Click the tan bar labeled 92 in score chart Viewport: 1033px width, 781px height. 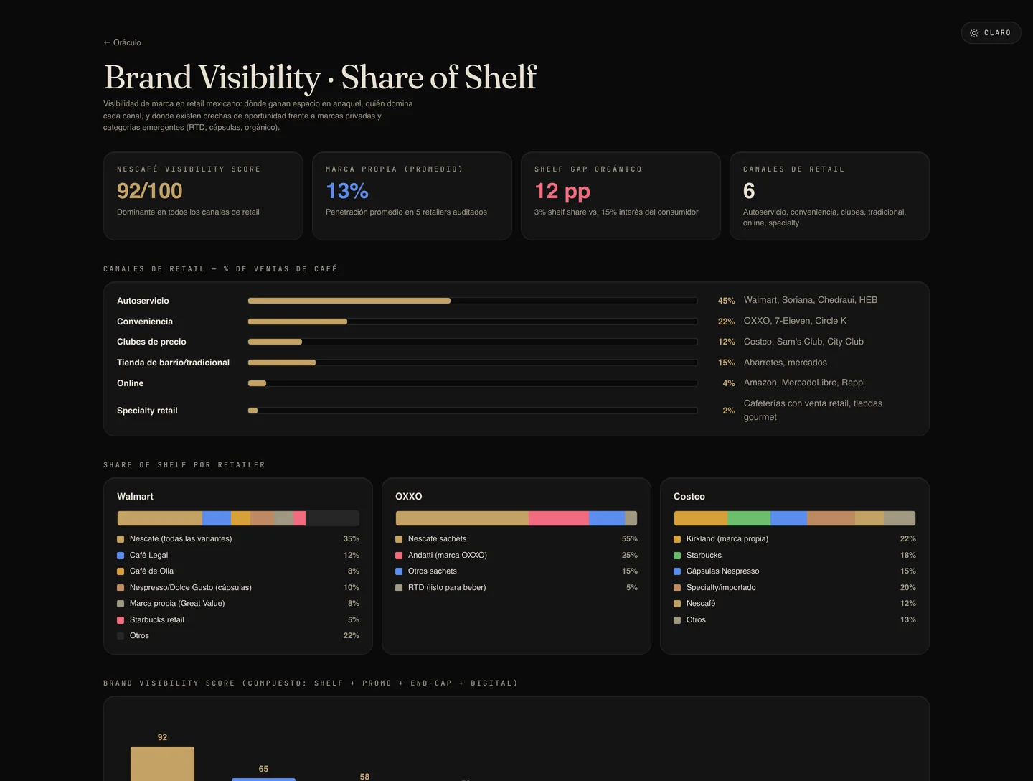tap(162, 764)
